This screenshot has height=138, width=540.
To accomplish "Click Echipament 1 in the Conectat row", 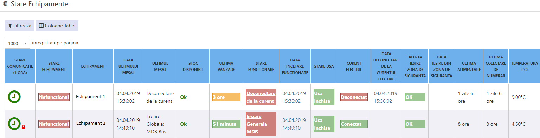I will [91, 123].
